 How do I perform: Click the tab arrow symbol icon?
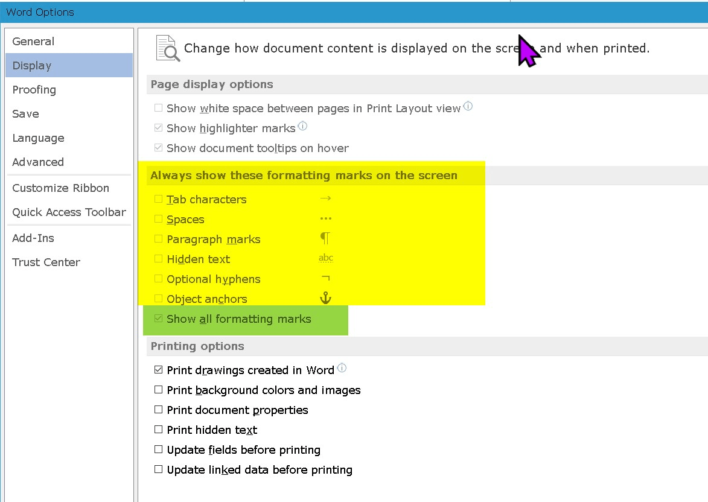(x=325, y=198)
